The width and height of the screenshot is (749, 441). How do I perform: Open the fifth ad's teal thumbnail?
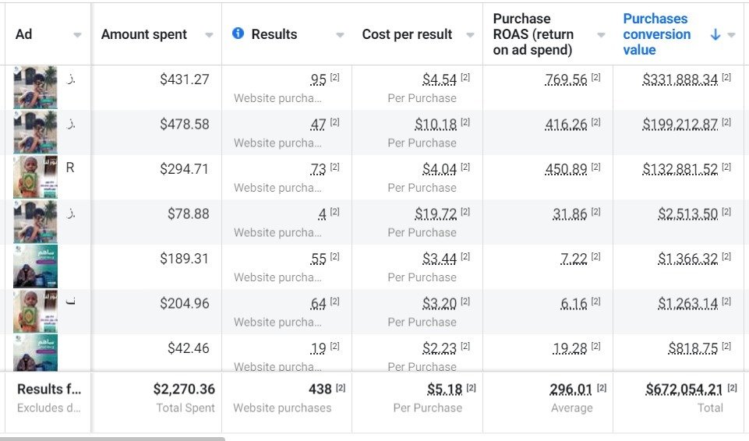[35, 266]
